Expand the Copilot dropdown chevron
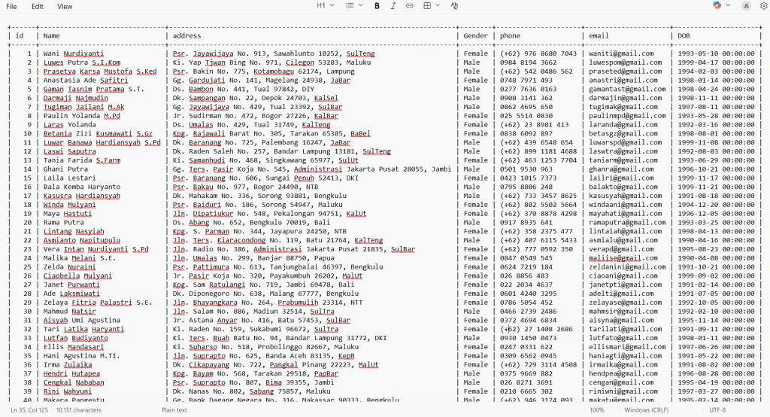Screen dimensions: 770x417 click(x=727, y=6)
